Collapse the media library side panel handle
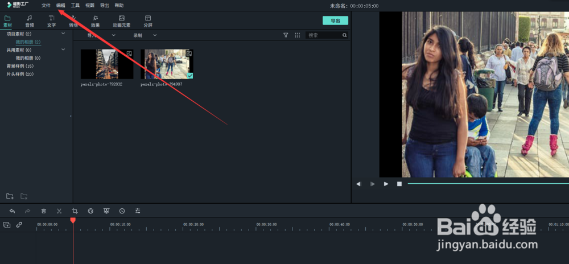The height and width of the screenshot is (264, 569). 71,116
